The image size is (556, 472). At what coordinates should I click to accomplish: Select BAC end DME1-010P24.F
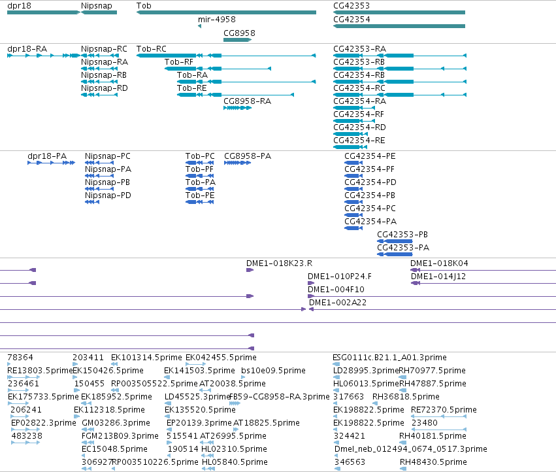(311, 283)
